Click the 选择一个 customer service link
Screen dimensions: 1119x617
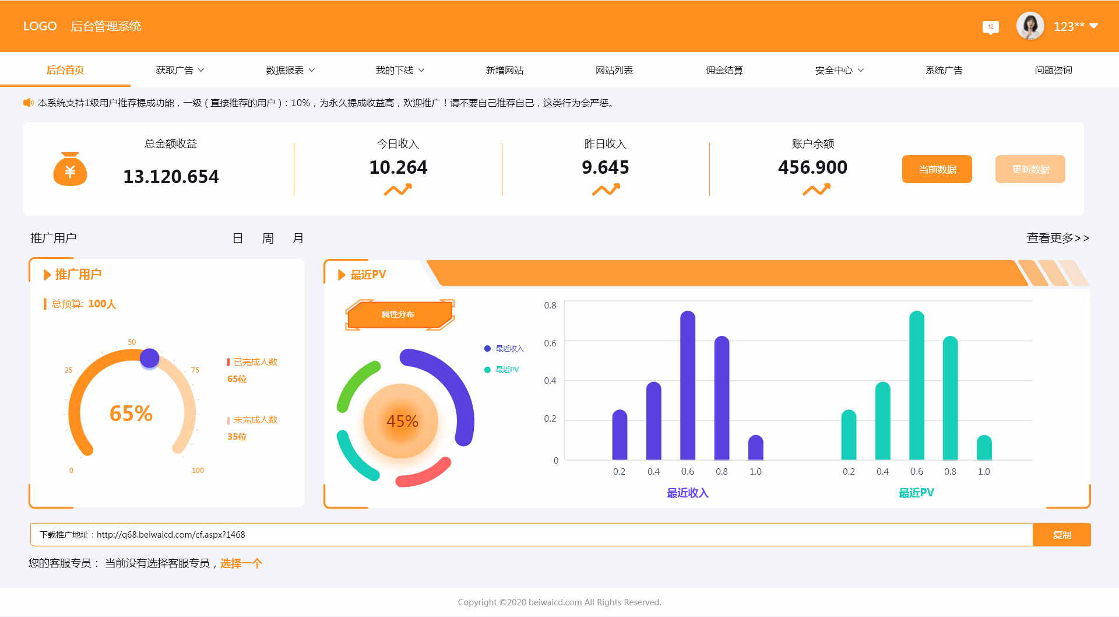[241, 563]
